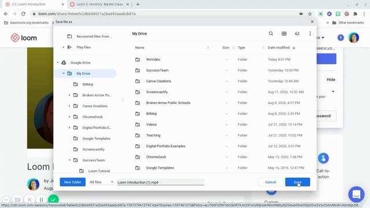This screenshot has height=208, width=370.
Task: Open the dialog's three-dot more menu
Action: (310, 34)
